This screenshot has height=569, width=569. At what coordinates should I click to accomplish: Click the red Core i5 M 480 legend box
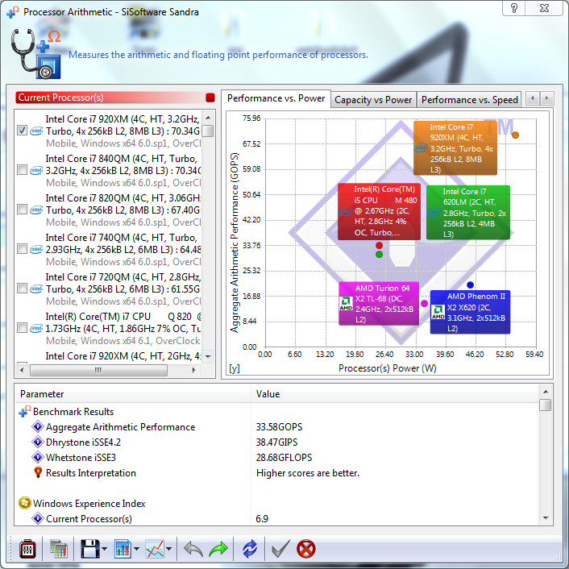pos(379,211)
